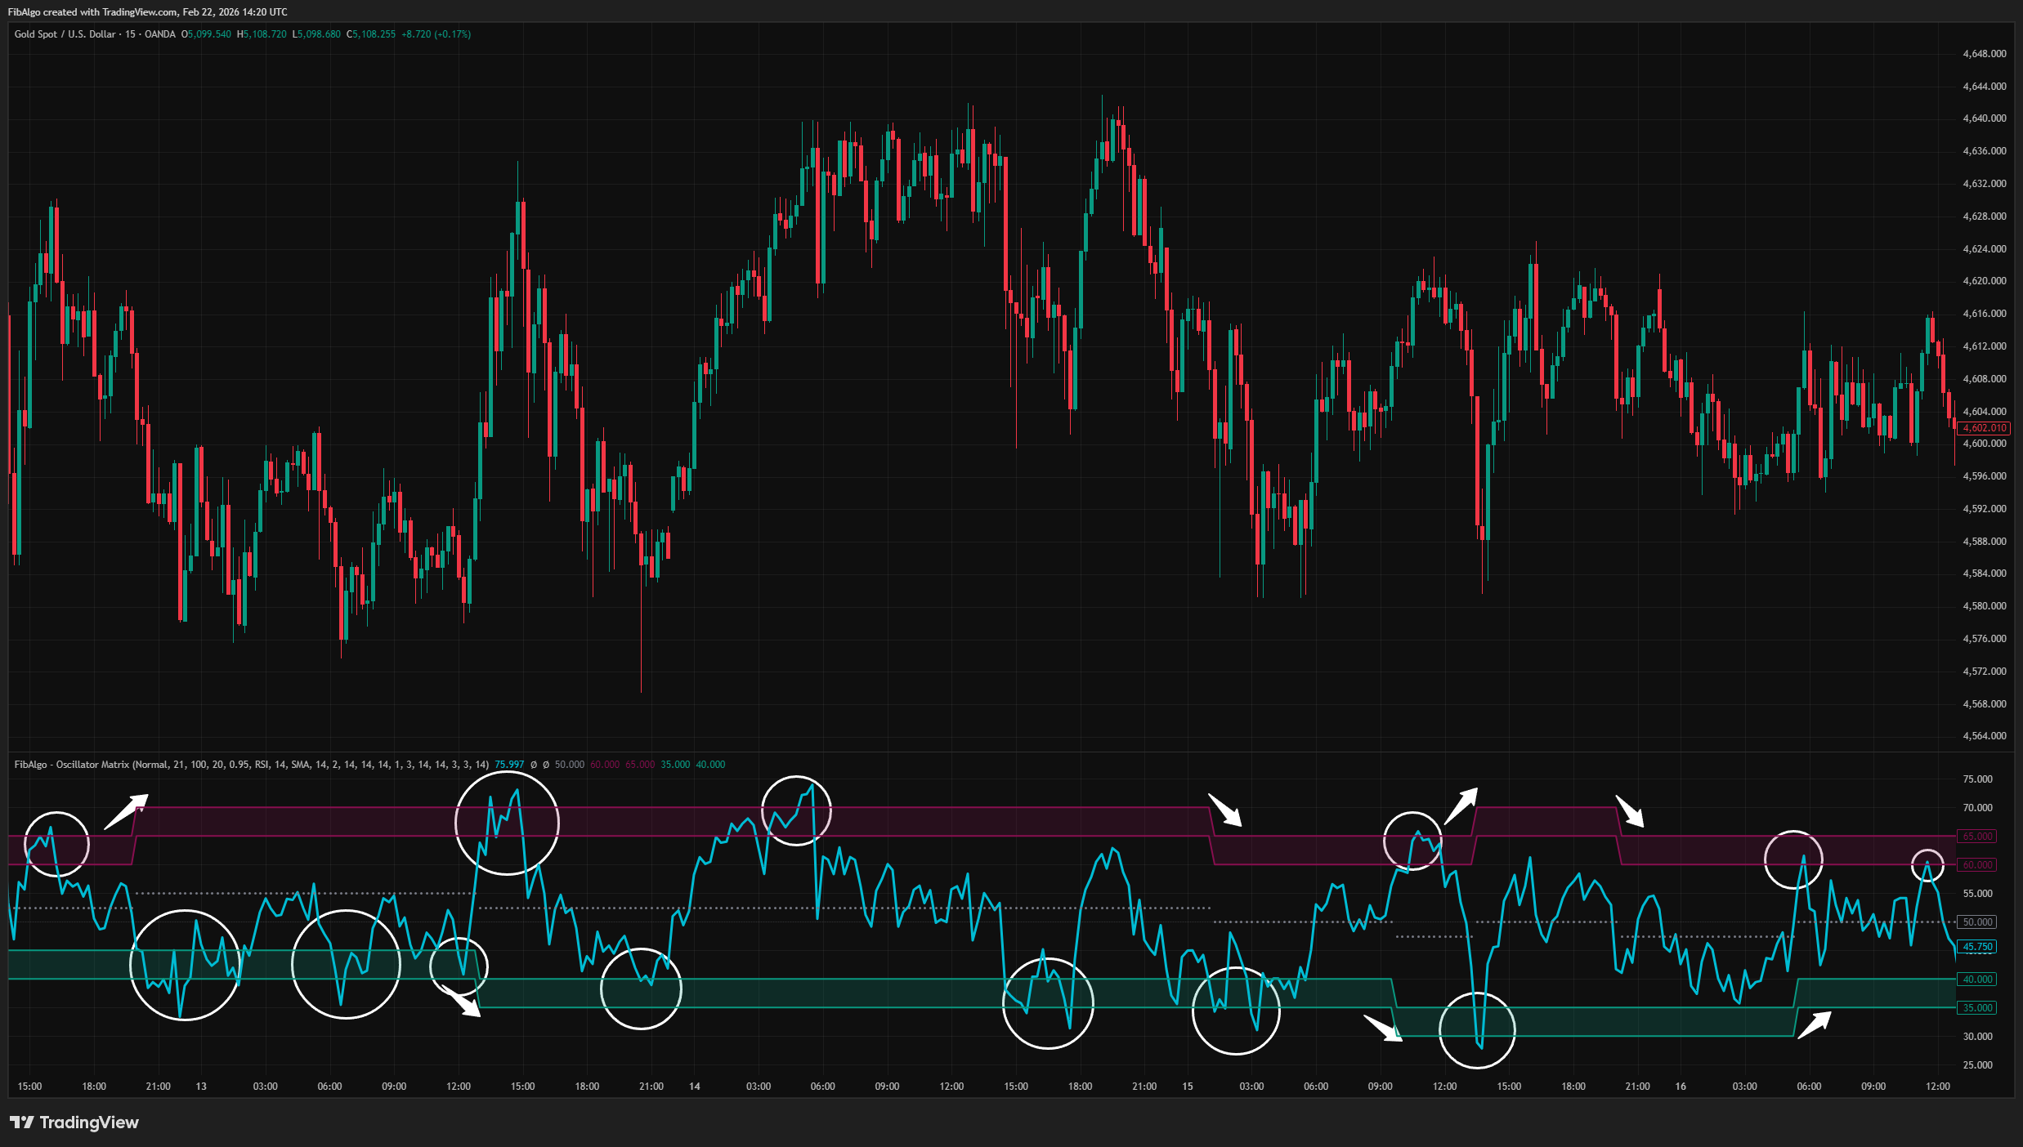Click the 14 date label on the time axis
This screenshot has width=2023, height=1147.
coord(693,1086)
